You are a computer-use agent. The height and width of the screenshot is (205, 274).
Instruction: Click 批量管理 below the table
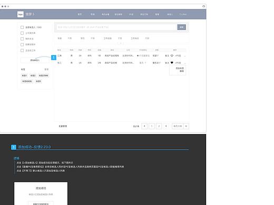pos(63,126)
